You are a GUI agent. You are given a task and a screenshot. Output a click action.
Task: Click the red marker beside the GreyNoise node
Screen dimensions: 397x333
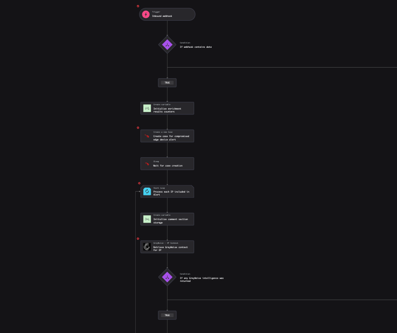(x=138, y=238)
